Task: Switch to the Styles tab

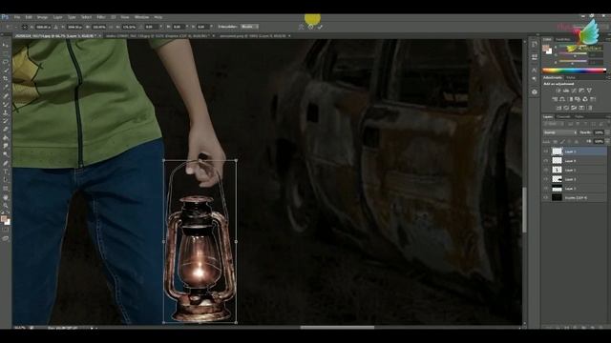Action: click(x=571, y=78)
